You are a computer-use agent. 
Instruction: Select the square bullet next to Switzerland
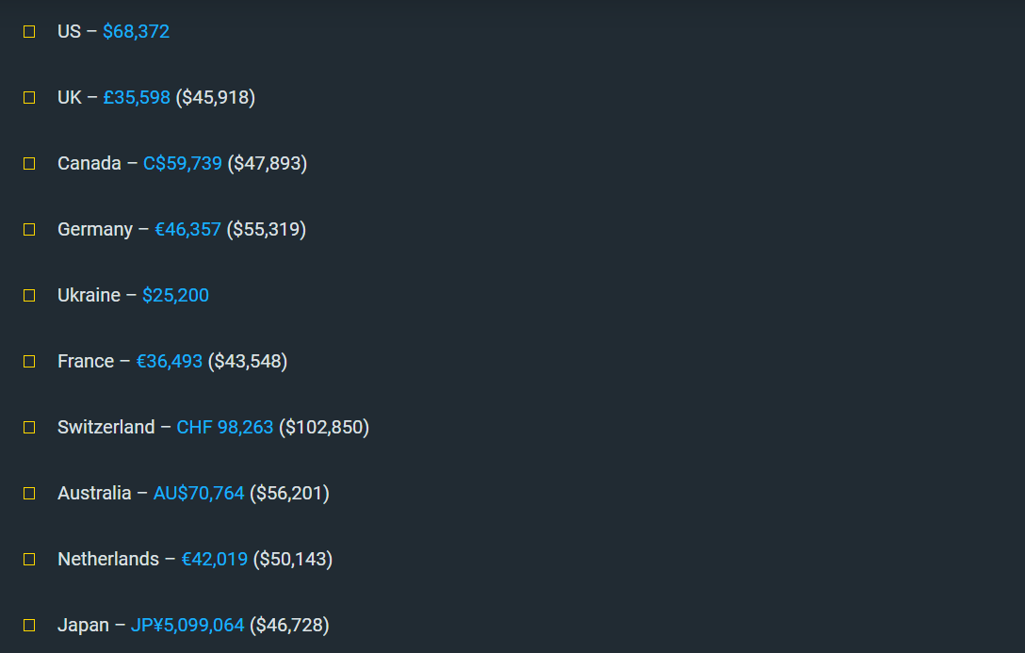click(x=29, y=428)
